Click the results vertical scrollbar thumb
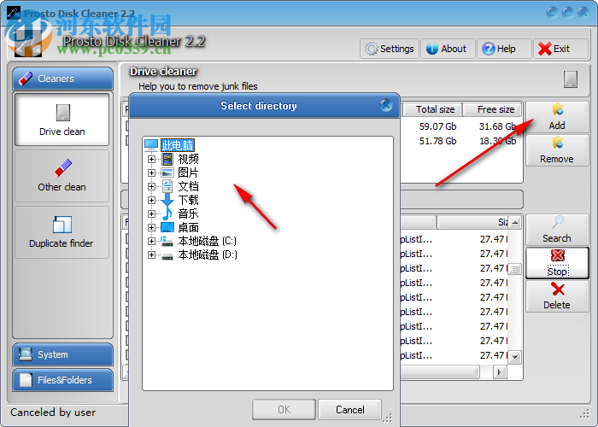 tap(515, 269)
